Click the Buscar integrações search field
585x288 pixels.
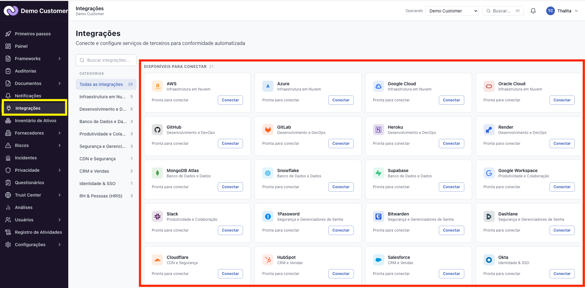tap(106, 60)
